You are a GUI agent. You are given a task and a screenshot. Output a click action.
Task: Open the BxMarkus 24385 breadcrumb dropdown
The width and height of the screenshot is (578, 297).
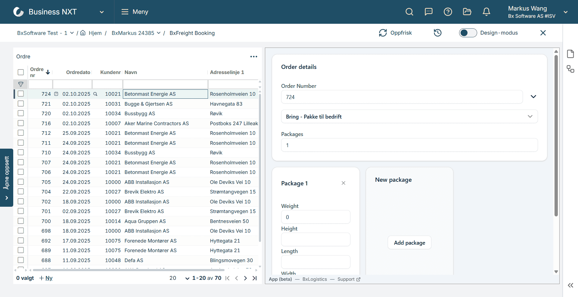[159, 33]
